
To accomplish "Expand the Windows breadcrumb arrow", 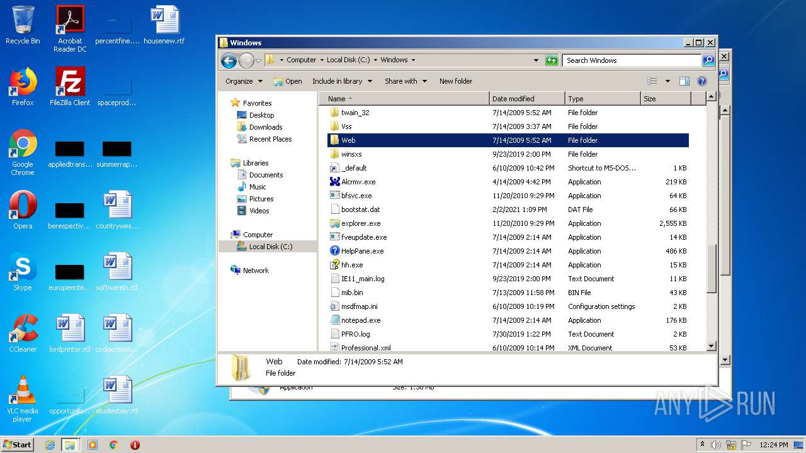I will 413,60.
